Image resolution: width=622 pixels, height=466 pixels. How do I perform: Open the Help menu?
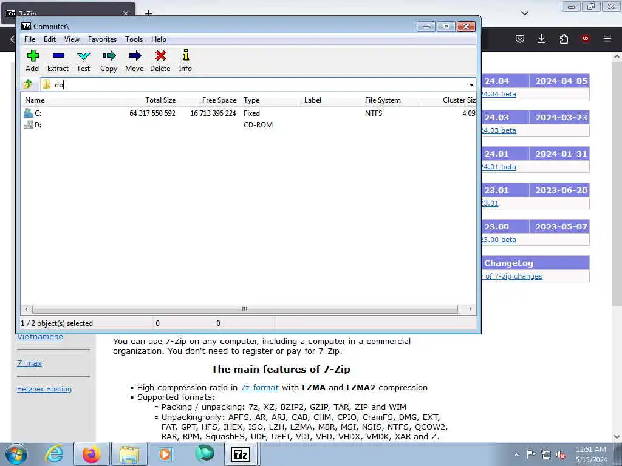point(159,39)
